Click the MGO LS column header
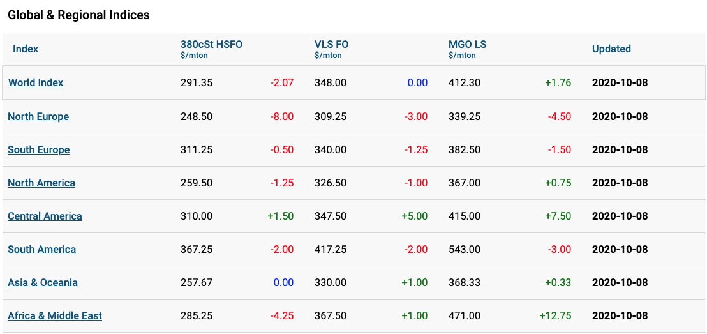Viewport: 707px width, 334px height. [468, 49]
